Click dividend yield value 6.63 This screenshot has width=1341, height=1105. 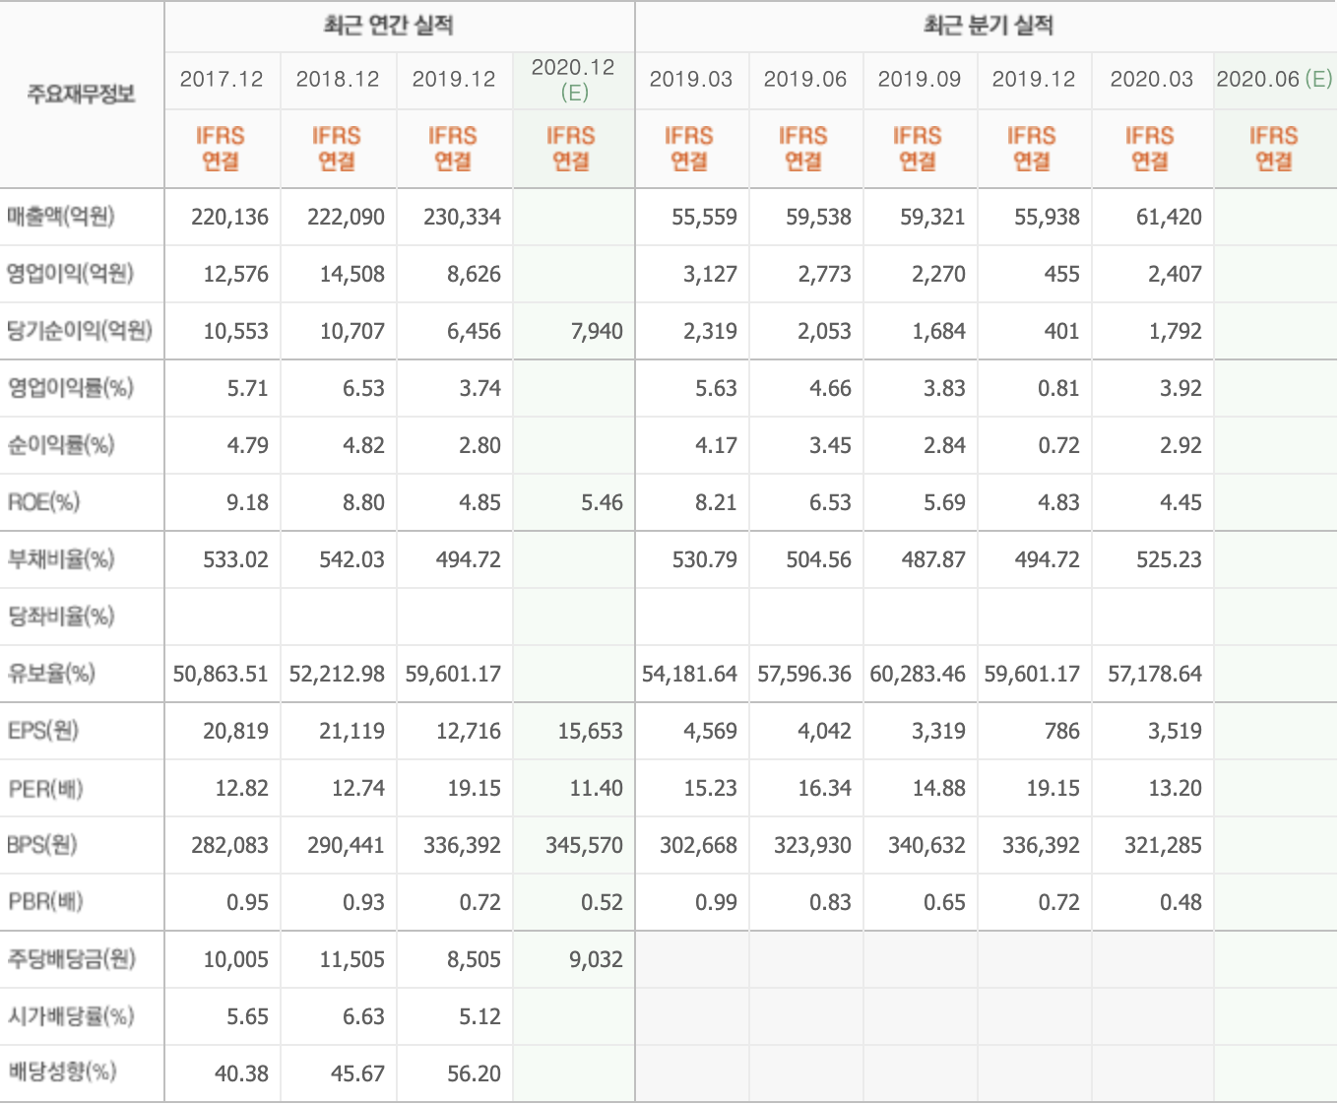(363, 1017)
